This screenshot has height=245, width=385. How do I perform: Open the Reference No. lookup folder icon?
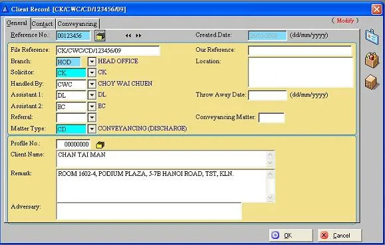(100, 36)
